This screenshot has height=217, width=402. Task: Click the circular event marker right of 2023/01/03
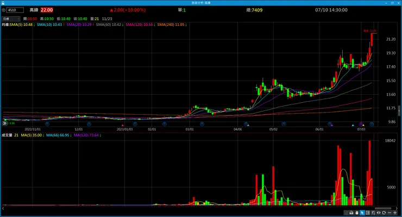click(135, 124)
